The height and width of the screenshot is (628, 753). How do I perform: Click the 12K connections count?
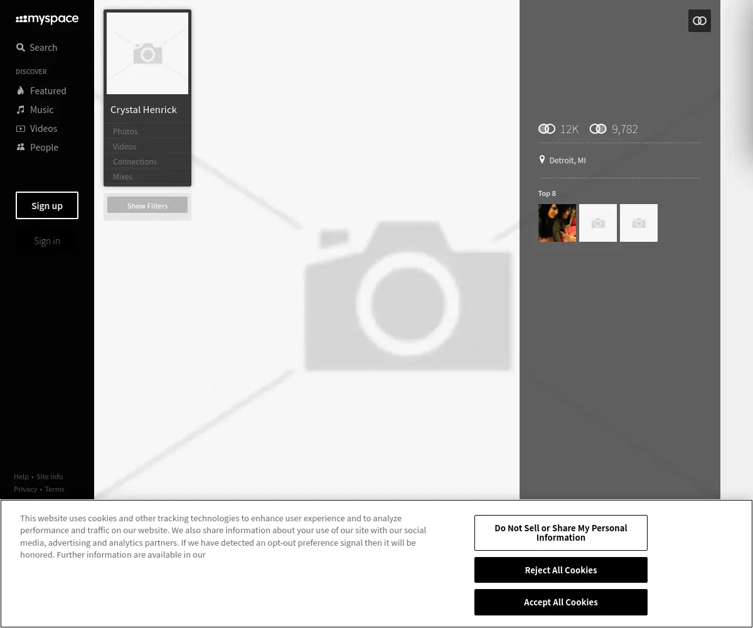[x=569, y=129]
